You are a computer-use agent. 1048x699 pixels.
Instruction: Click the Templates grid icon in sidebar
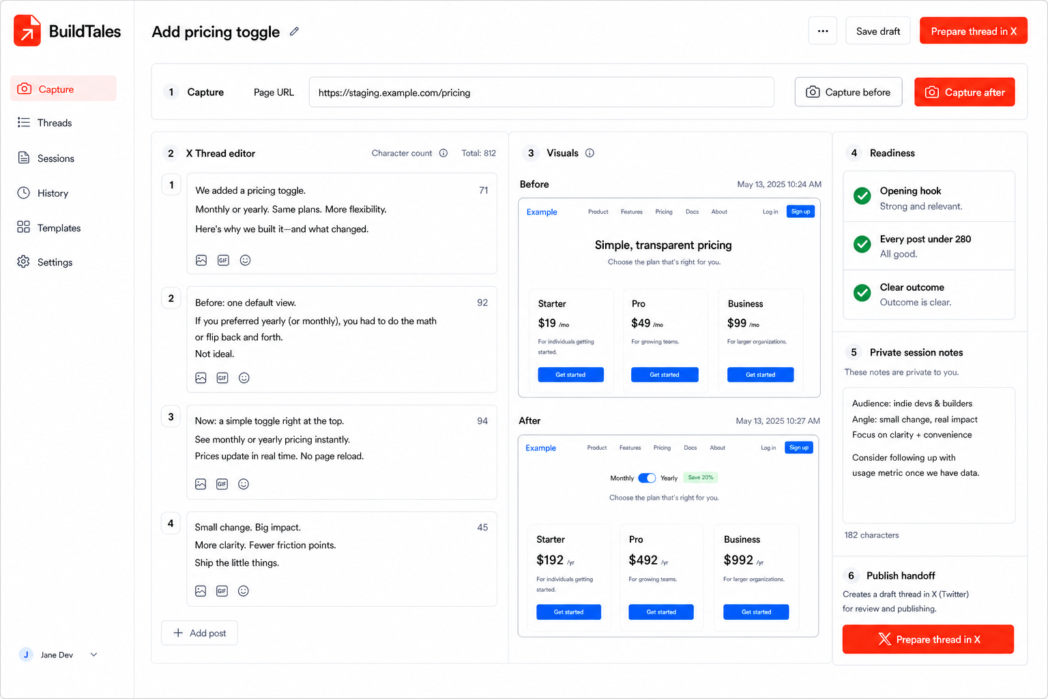pyautogui.click(x=24, y=227)
